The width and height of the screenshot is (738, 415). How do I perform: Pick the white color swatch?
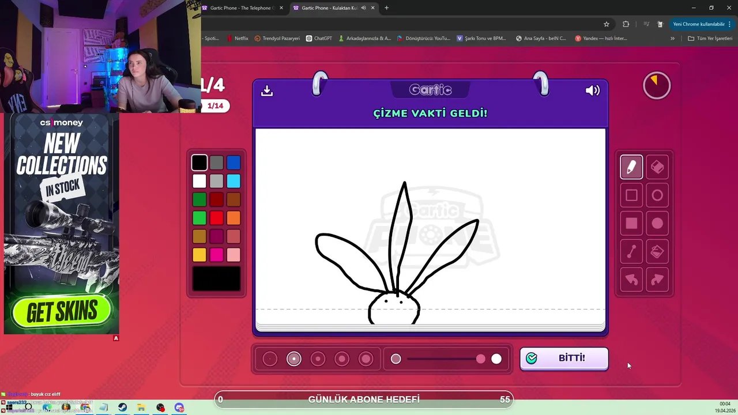click(x=199, y=181)
